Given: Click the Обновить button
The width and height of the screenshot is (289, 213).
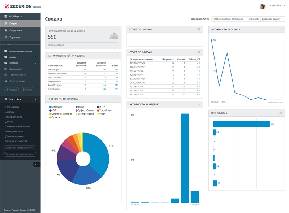Looking at the screenshot, I should point(254,19).
